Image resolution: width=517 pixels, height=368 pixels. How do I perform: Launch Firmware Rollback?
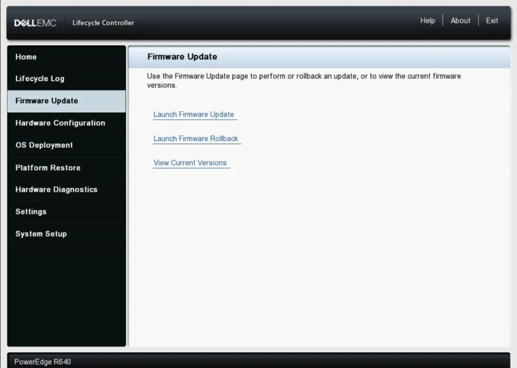click(196, 139)
